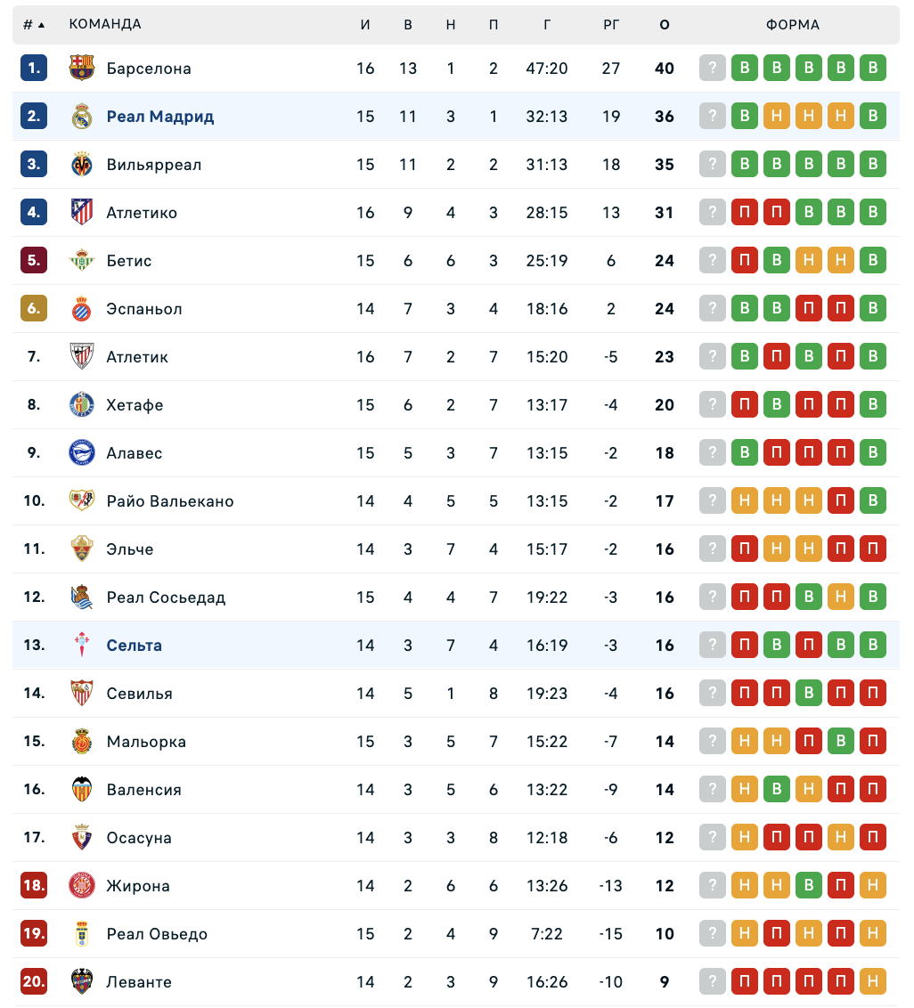Viewport: 914px width, 1008px height.
Task: Sort table by КОМАНДА column header
Action: tap(105, 25)
